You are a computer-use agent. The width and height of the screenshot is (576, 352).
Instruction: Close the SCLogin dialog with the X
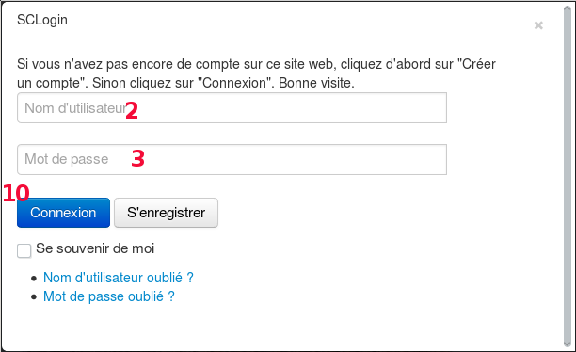click(538, 25)
